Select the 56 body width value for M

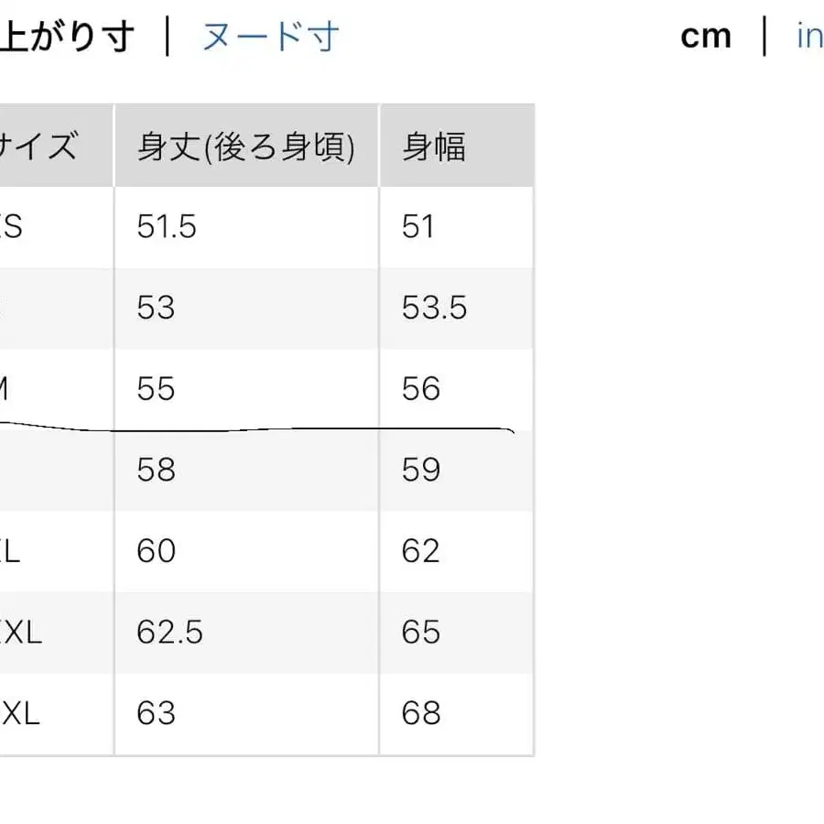[422, 388]
